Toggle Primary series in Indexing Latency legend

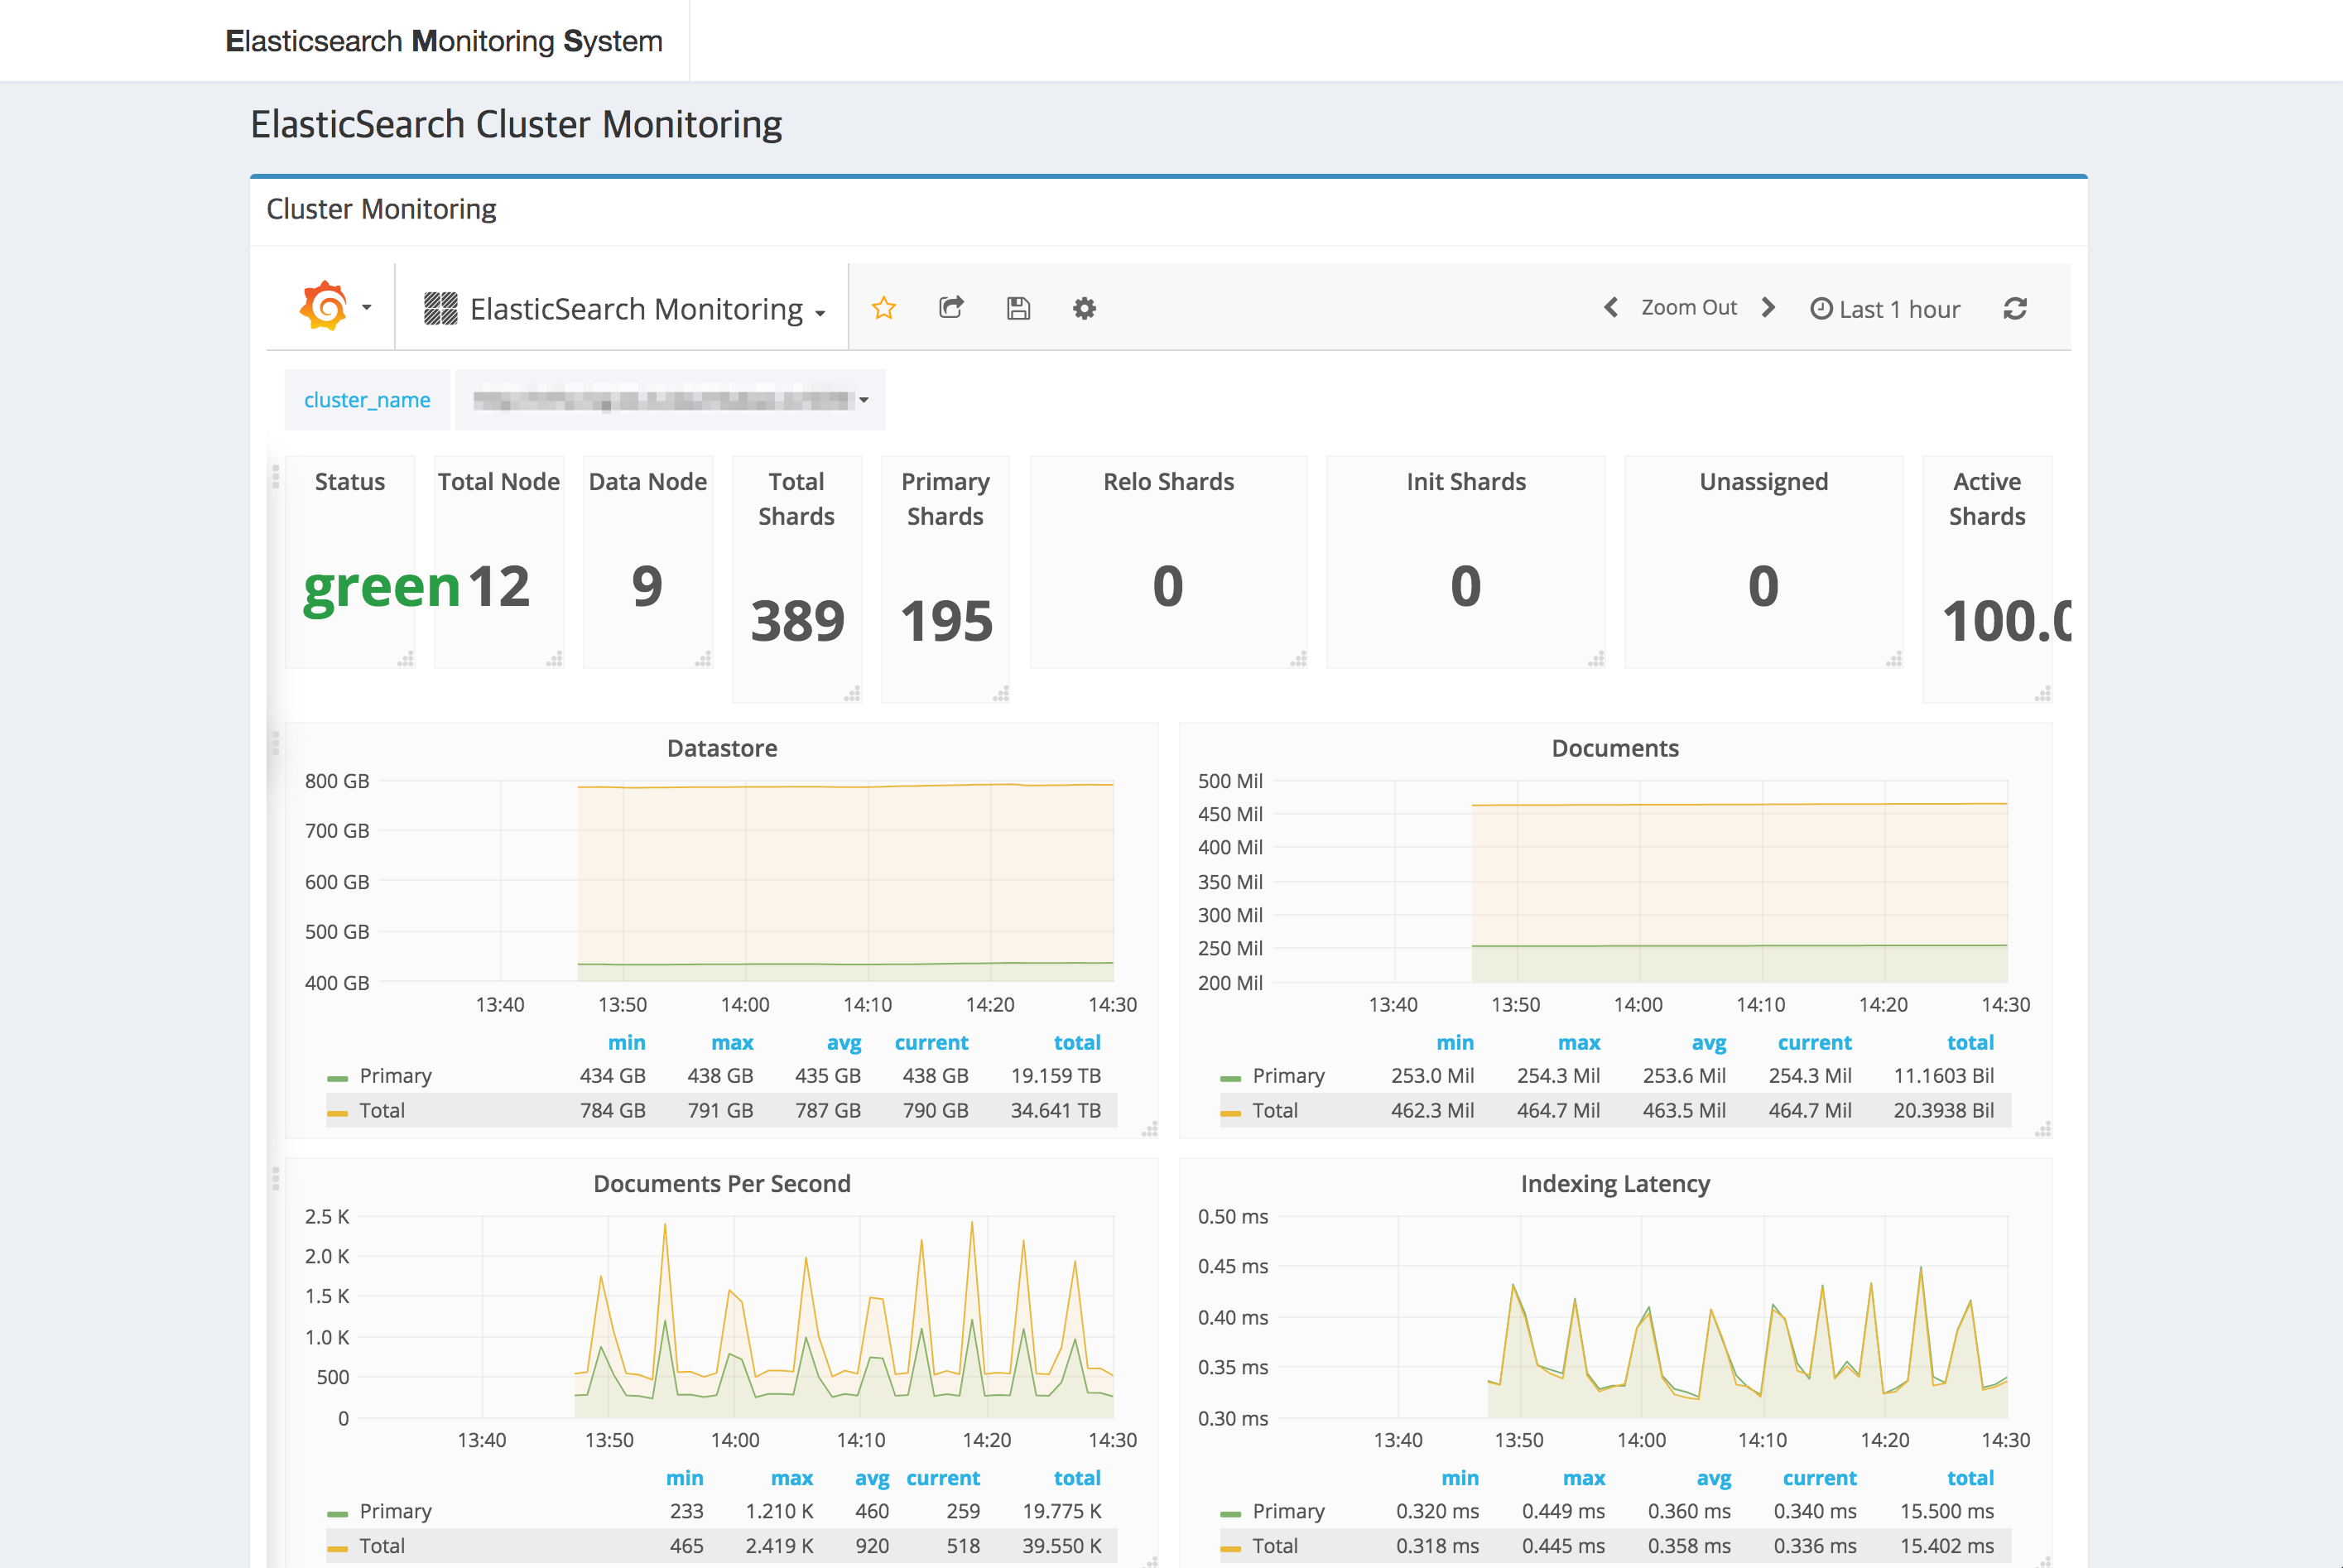pyautogui.click(x=1288, y=1511)
